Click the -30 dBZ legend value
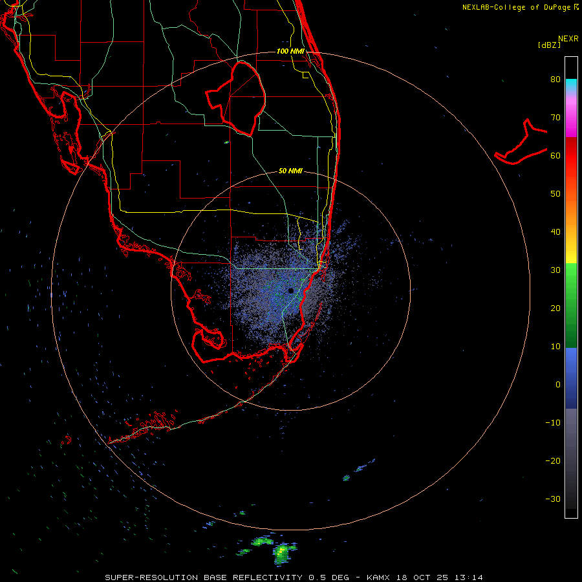 (x=553, y=499)
